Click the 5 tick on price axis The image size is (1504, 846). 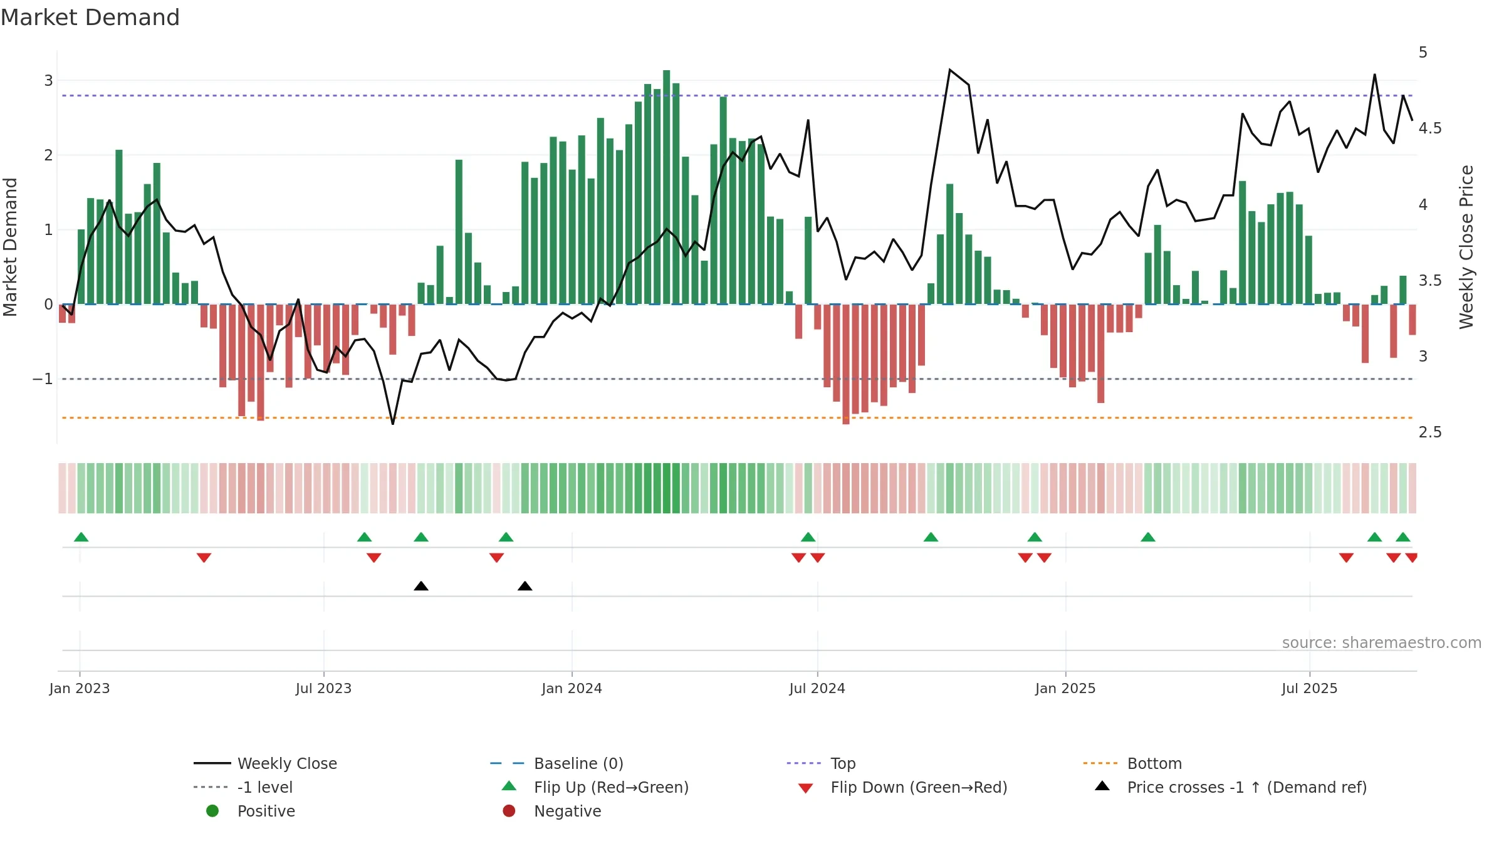click(1423, 53)
